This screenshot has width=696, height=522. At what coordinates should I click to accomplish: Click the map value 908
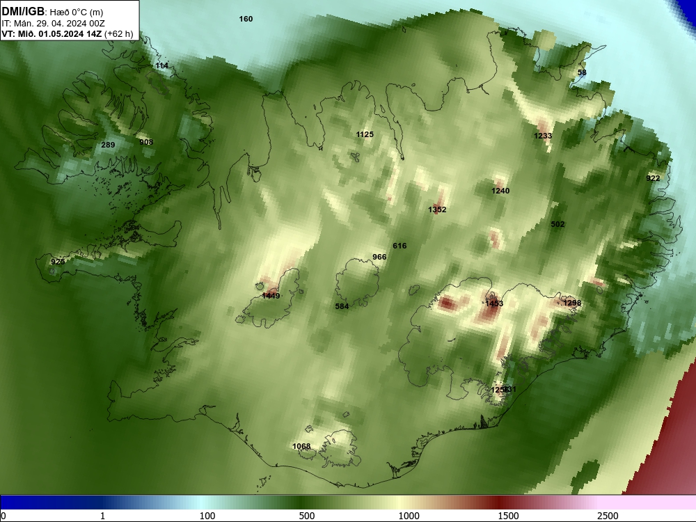click(x=146, y=142)
